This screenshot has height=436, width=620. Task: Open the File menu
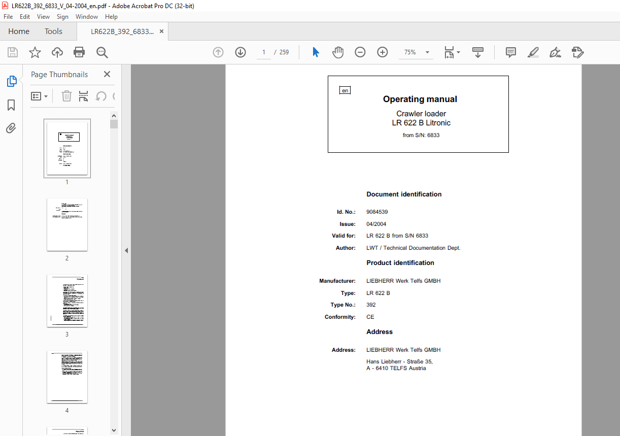8,17
